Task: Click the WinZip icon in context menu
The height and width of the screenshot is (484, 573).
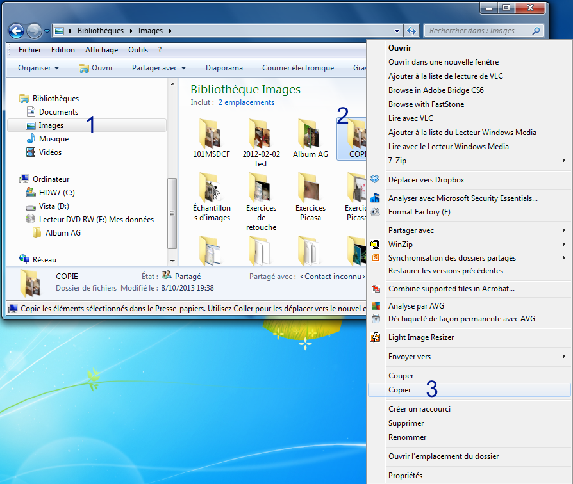Action: [x=375, y=244]
